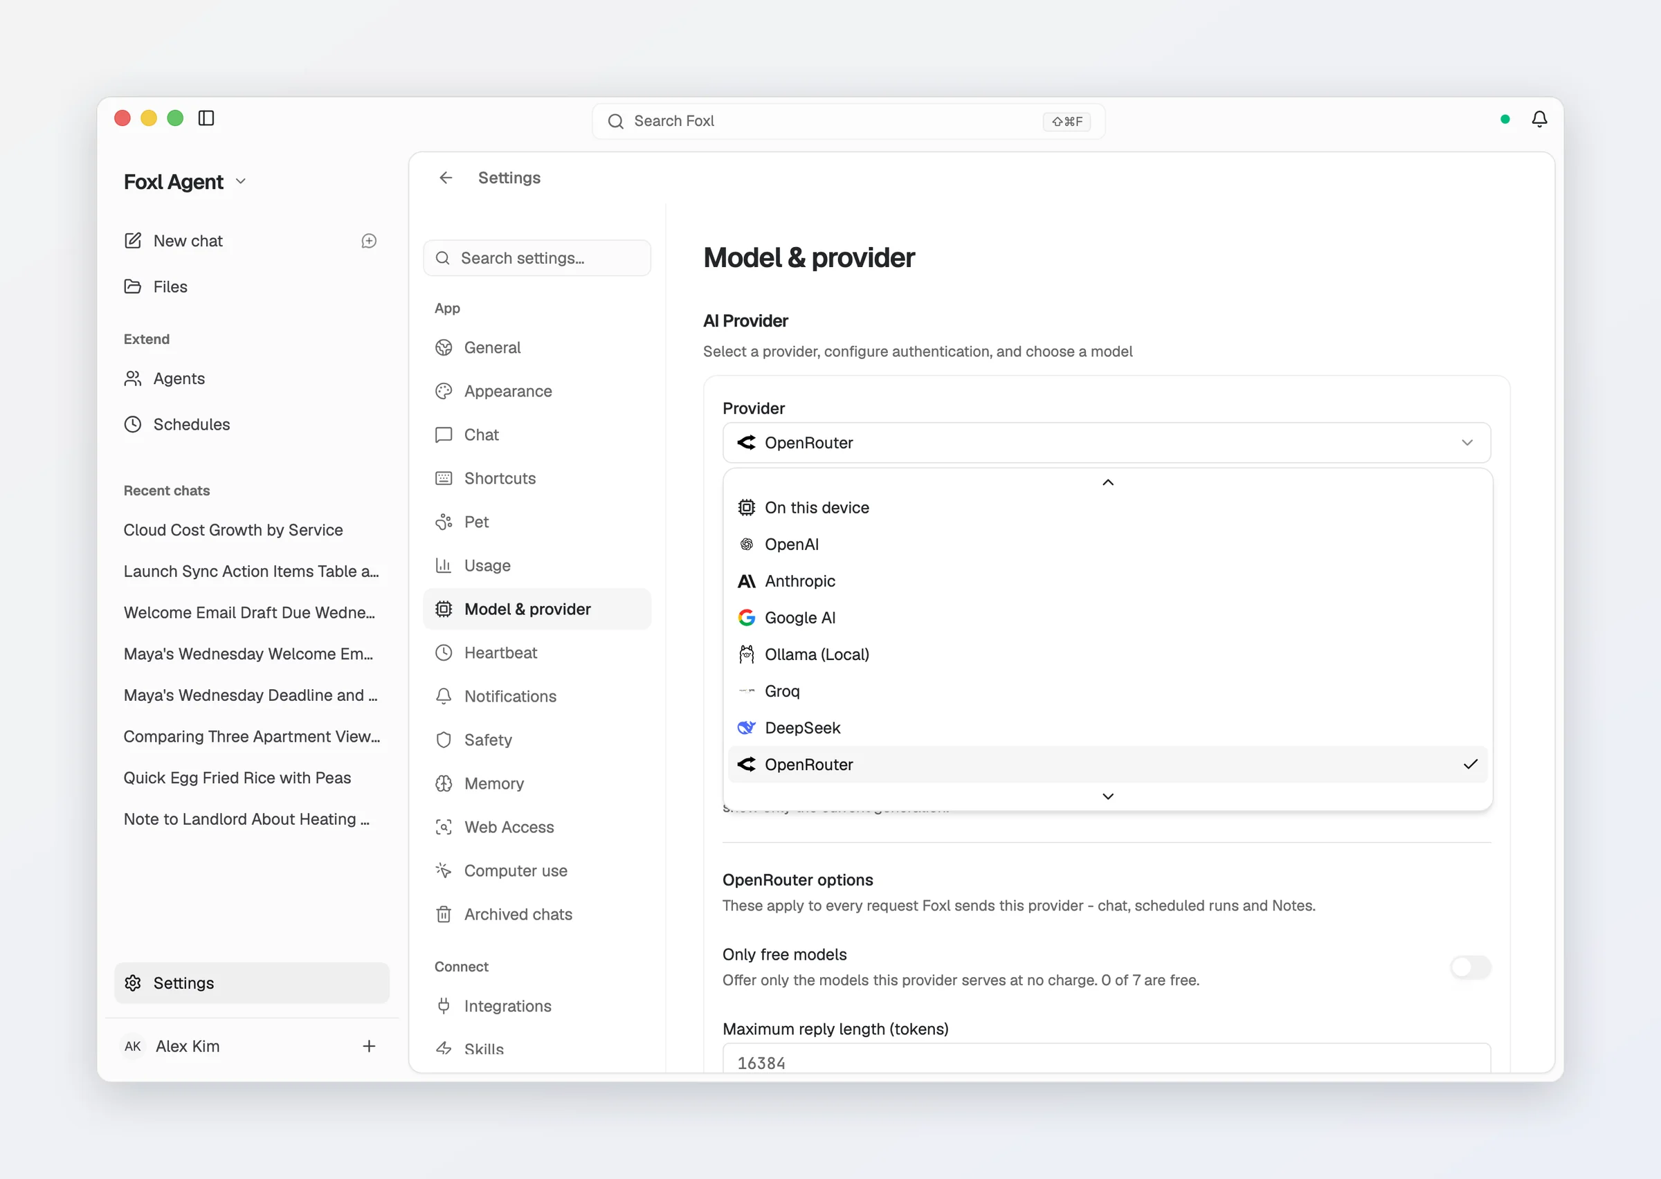This screenshot has width=1661, height=1179.
Task: Click the Heartbeat clock icon
Action: (x=444, y=652)
